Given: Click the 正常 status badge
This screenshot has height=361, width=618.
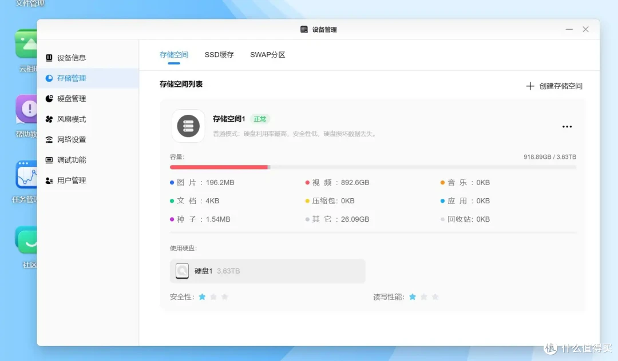Looking at the screenshot, I should pos(260,119).
